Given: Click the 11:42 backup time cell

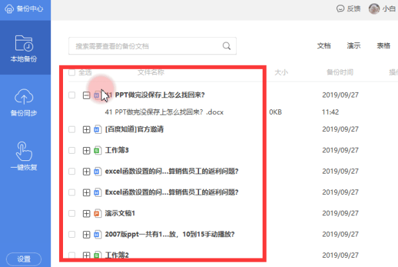Looking at the screenshot, I should point(330,112).
